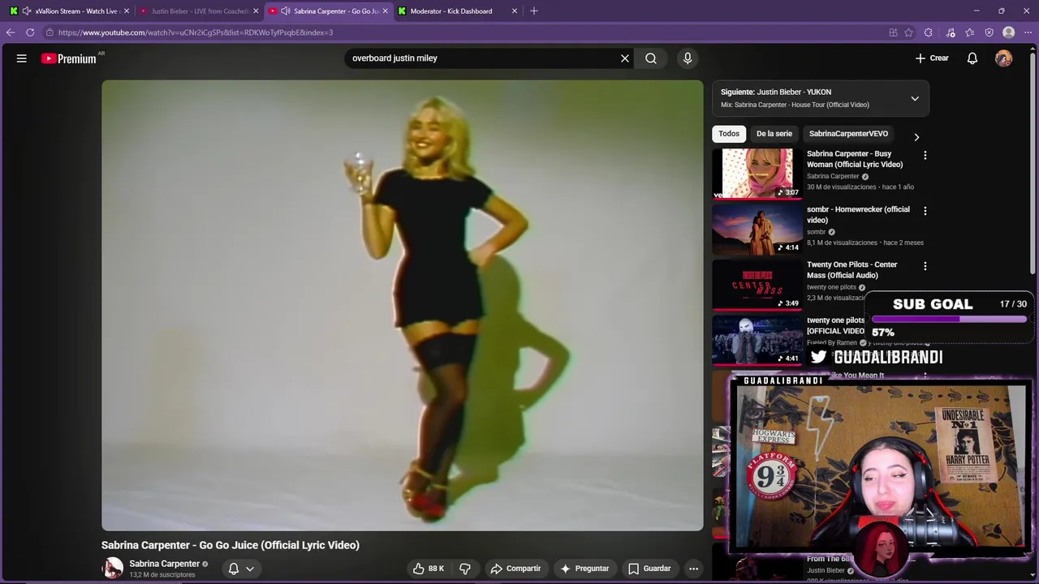Open the Crear upload menu
The height and width of the screenshot is (584, 1039).
(932, 58)
